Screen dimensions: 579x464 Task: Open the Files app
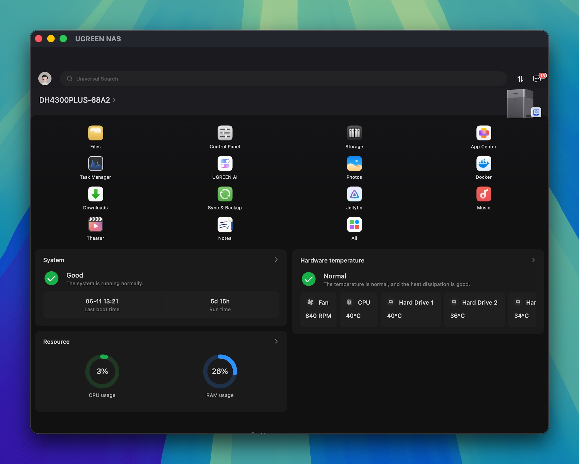tap(95, 133)
